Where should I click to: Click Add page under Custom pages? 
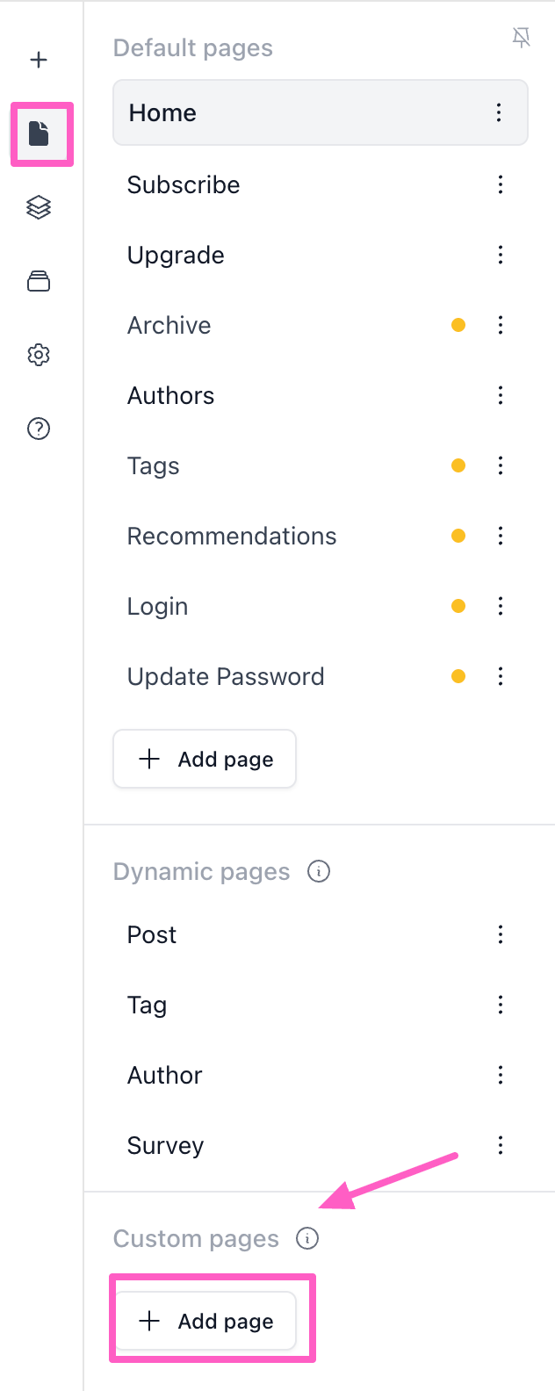click(205, 1321)
